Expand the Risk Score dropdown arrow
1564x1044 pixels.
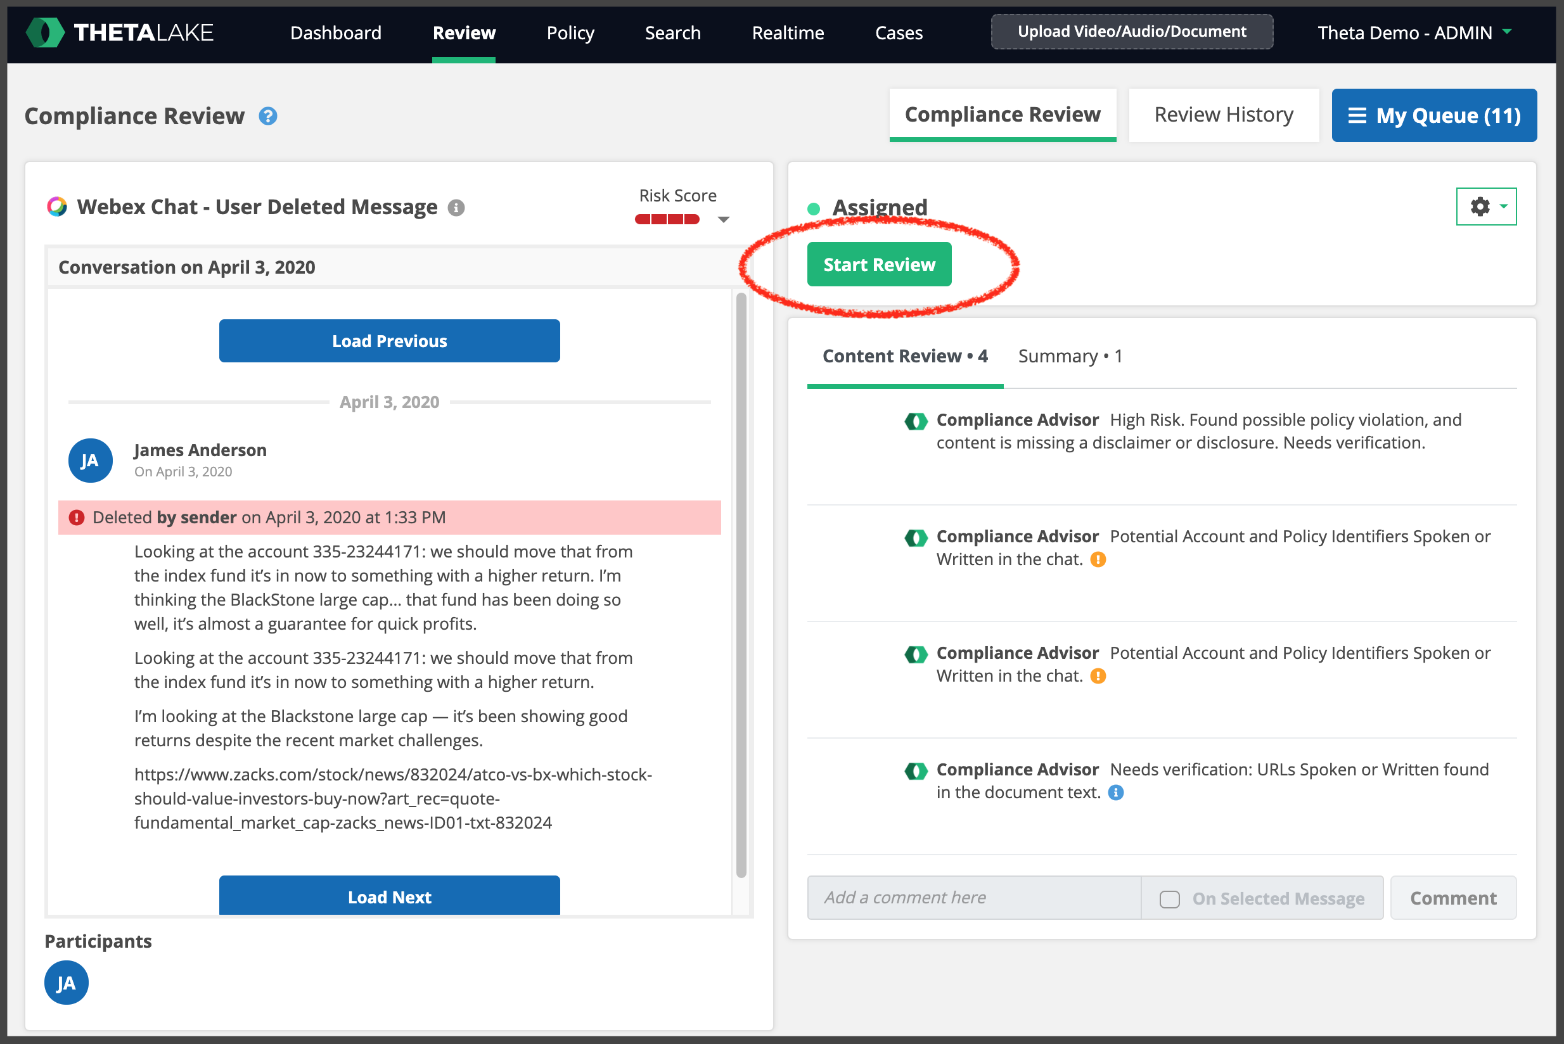pos(724,219)
